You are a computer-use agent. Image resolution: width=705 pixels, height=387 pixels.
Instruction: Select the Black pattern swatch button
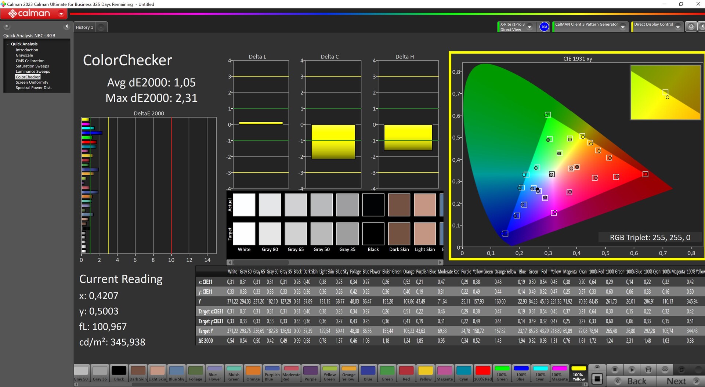[119, 373]
